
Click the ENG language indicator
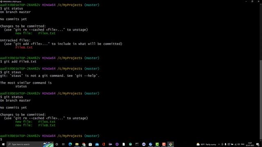point(243,144)
